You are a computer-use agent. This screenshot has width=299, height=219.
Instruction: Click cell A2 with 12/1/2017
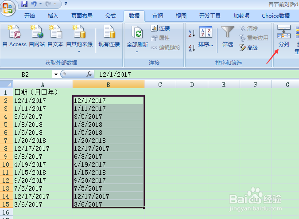43,100
